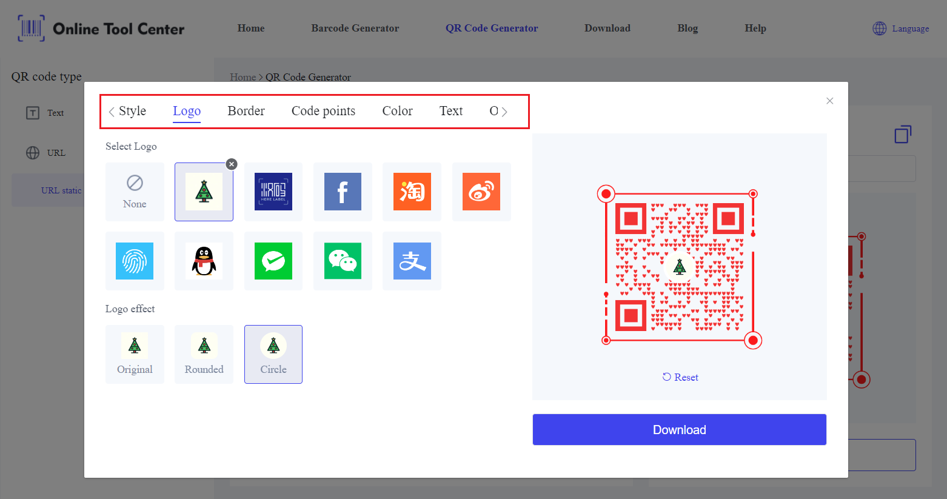This screenshot has width=947, height=499.
Task: Open the Blog nav link
Action: [x=688, y=28]
